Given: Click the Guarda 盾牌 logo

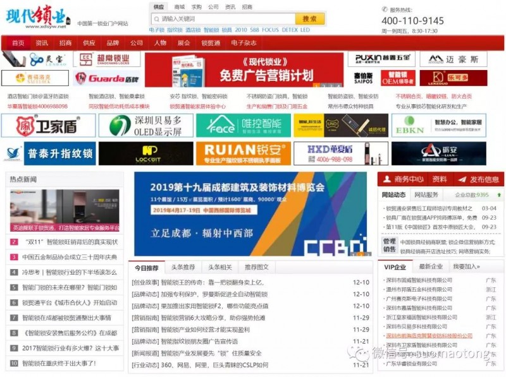Looking at the screenshot, I should pyautogui.click(x=105, y=78).
